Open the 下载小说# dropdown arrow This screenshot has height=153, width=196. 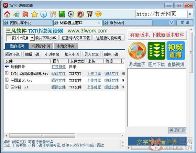[32, 38]
